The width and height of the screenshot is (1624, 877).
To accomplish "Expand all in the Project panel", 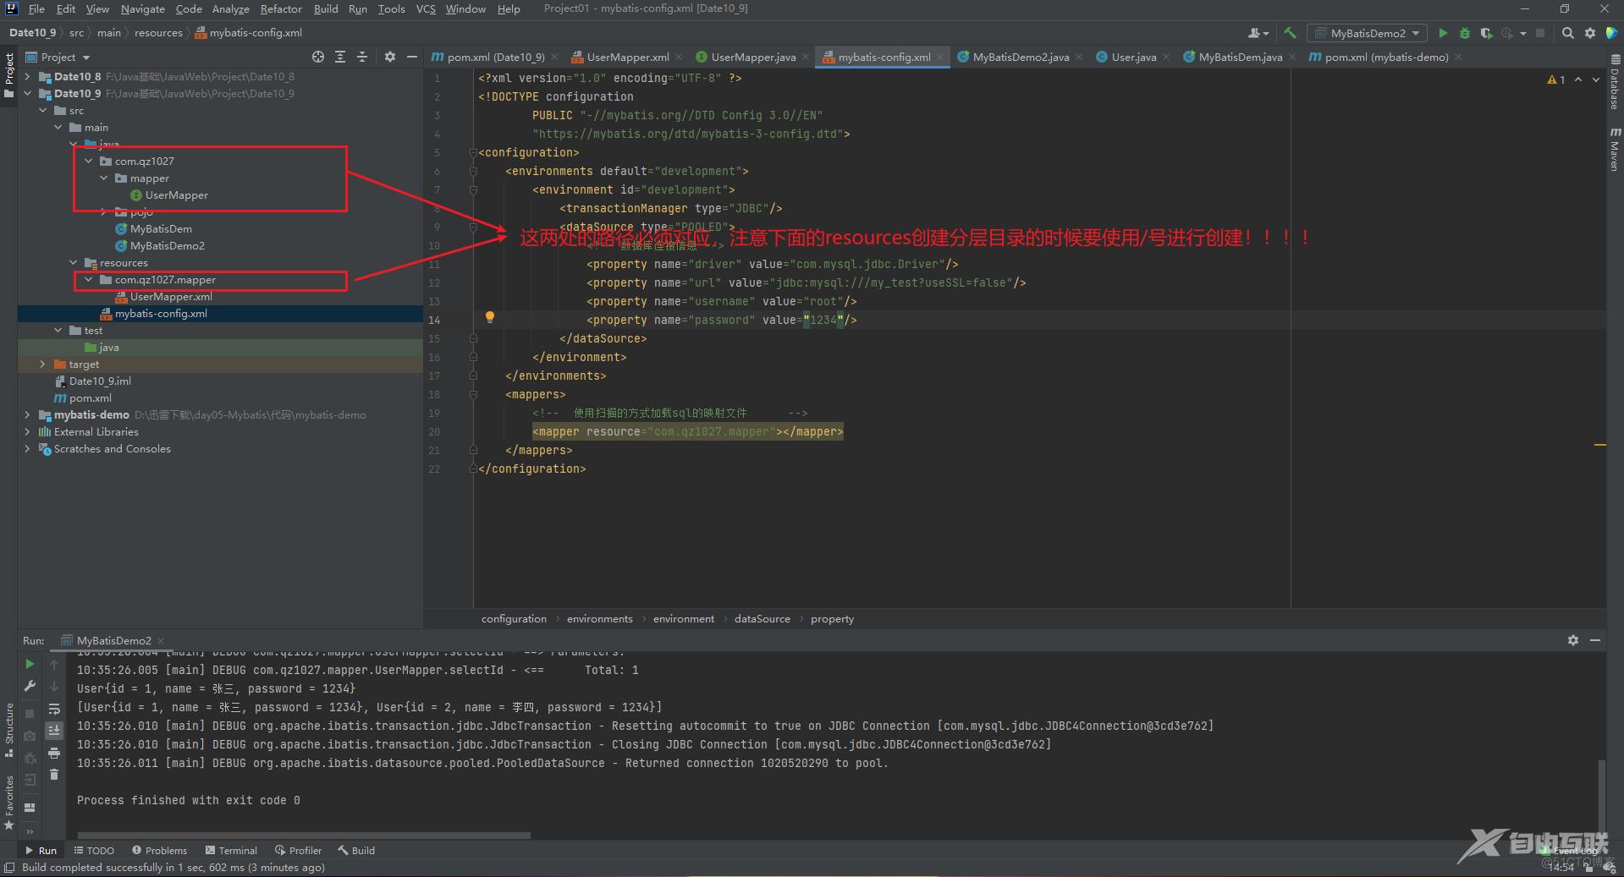I will point(340,57).
